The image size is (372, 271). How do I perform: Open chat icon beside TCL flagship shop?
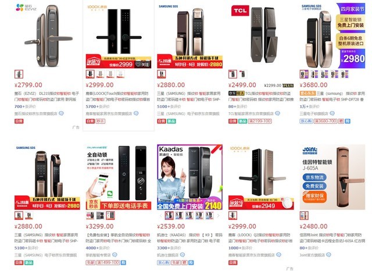(277, 113)
